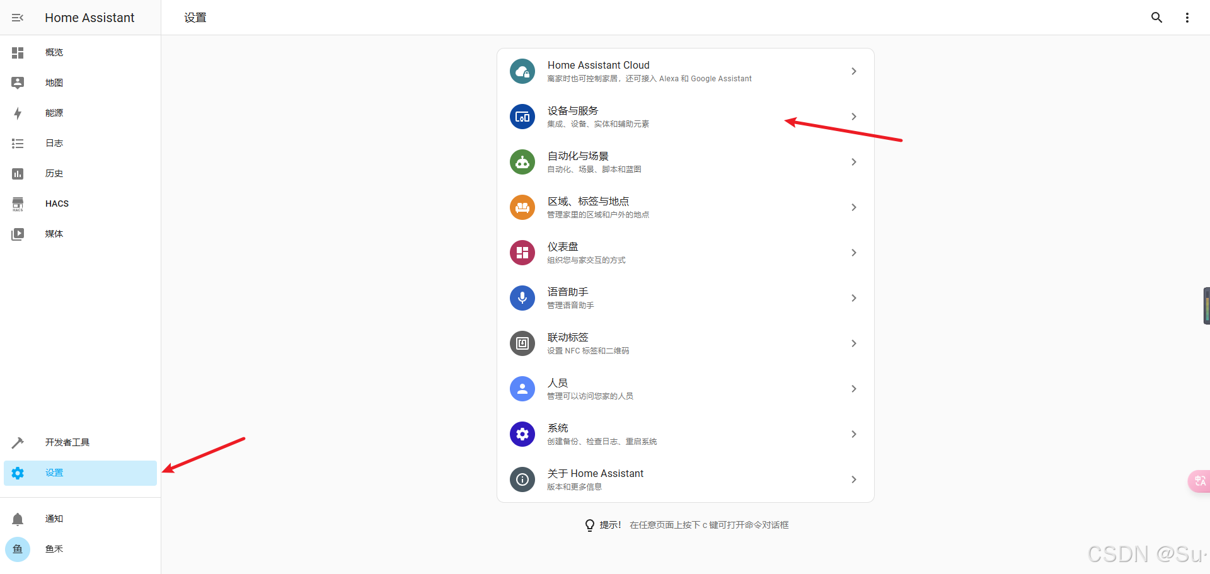This screenshot has width=1210, height=574.
Task: Open 人员 settings
Action: pyautogui.click(x=685, y=389)
